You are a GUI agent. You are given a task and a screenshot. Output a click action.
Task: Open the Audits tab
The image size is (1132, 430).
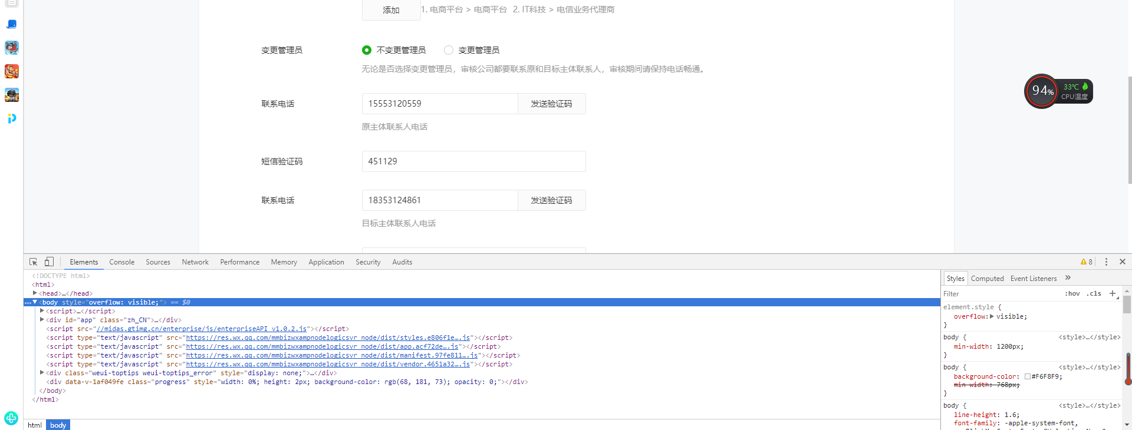click(402, 262)
